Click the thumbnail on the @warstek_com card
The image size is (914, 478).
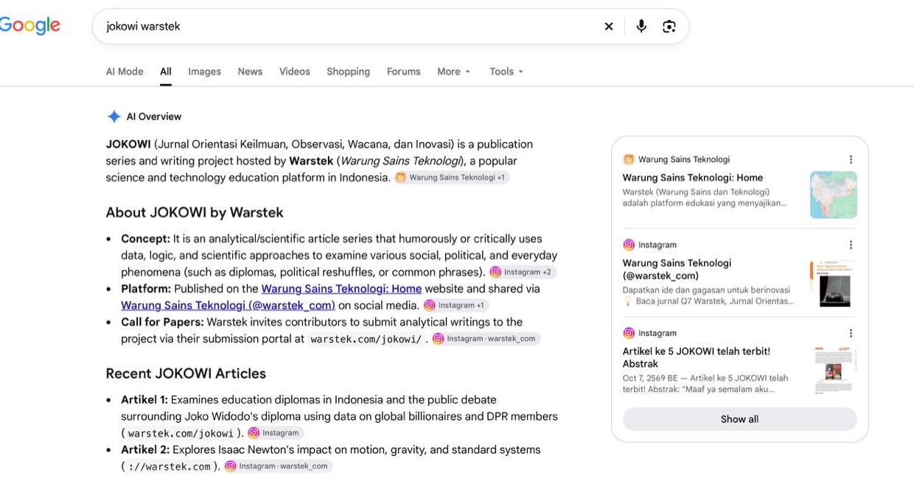click(834, 283)
